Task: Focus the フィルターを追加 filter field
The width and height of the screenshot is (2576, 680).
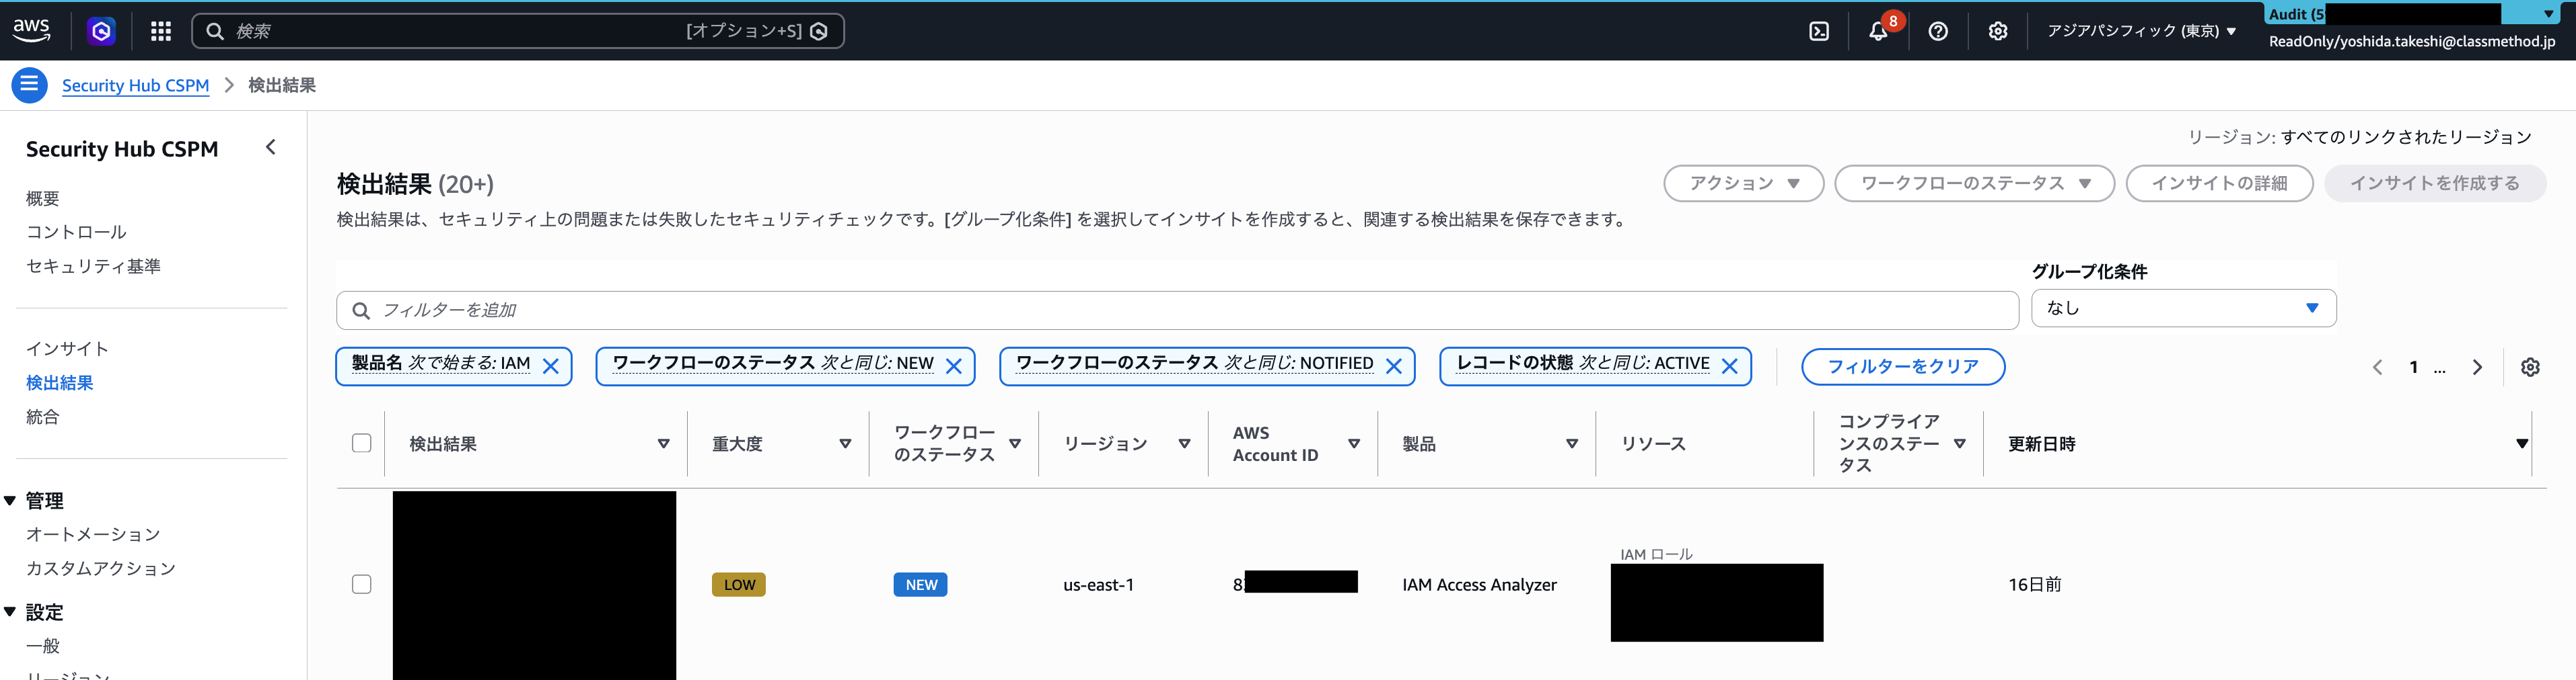Action: (1177, 310)
